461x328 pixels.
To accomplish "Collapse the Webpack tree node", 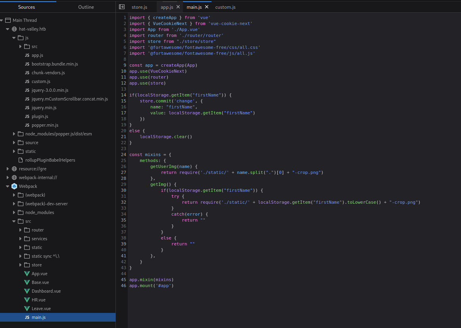I will [8, 186].
